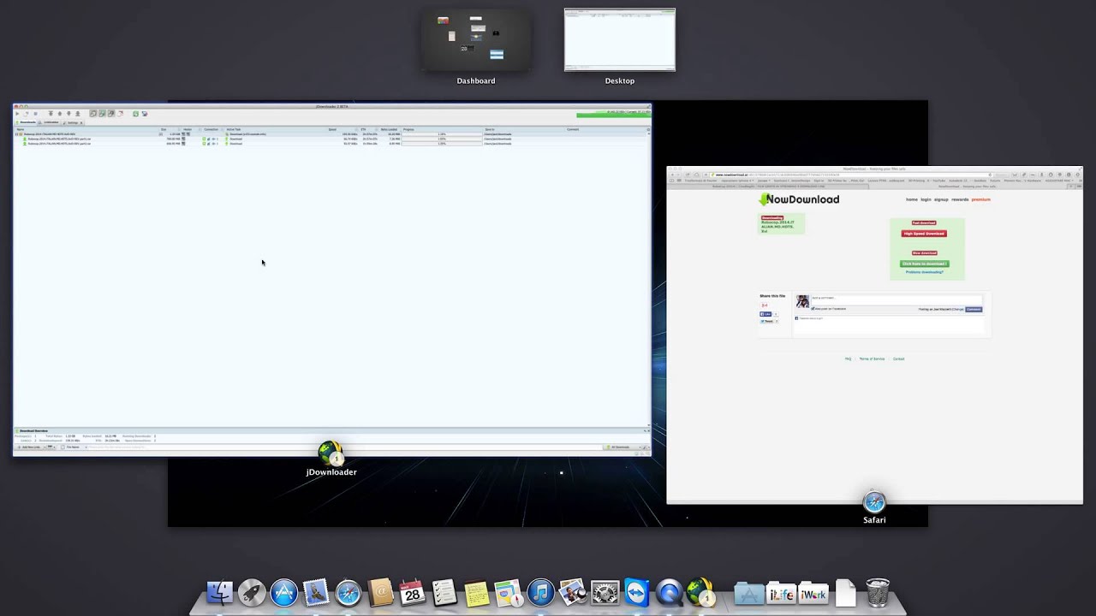Click green Click here to download button
1096x616 pixels.
tap(925, 264)
